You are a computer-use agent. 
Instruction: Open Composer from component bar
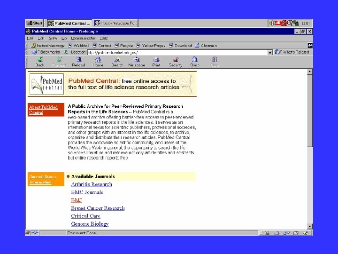click(x=306, y=233)
